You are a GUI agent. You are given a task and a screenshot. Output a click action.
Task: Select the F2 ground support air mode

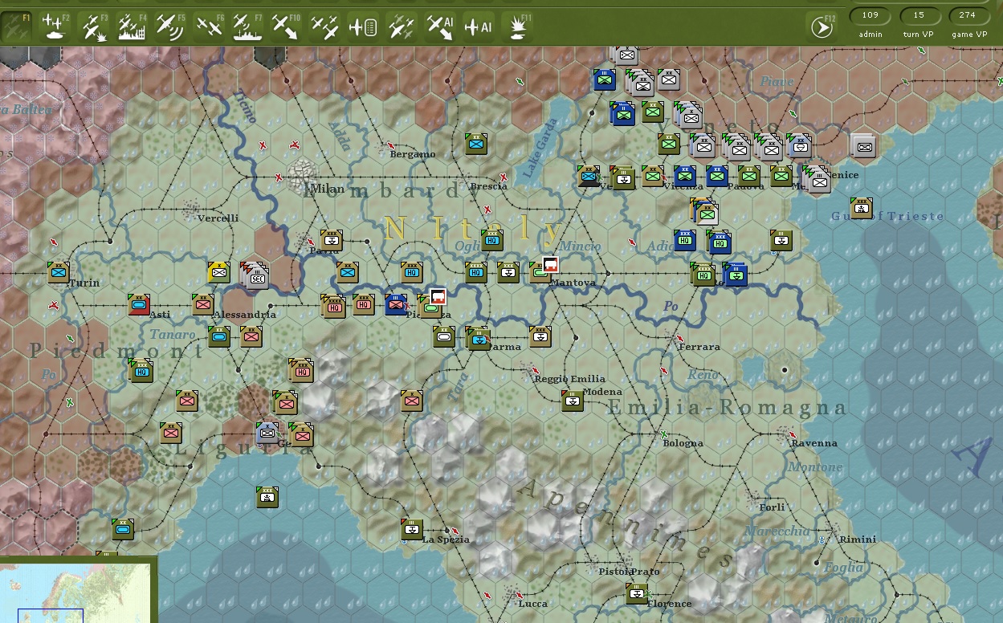pyautogui.click(x=55, y=27)
